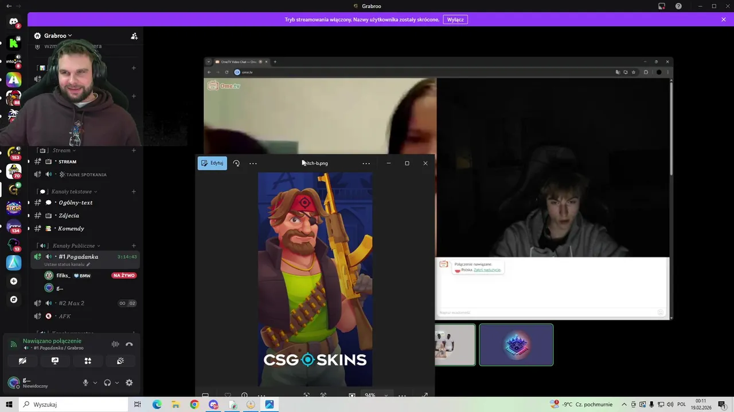This screenshot has height=412, width=734.
Task: Click the Wyszukaj taskbar search box
Action: coord(75,405)
